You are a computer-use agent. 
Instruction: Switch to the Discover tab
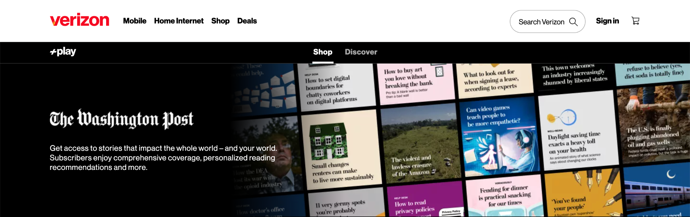(361, 52)
